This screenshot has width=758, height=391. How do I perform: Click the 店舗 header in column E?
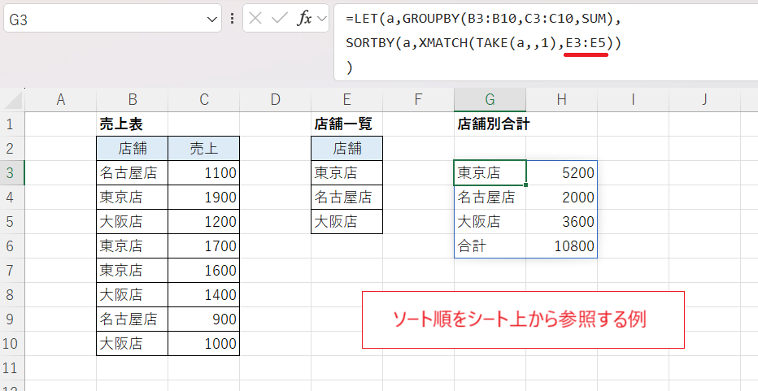click(x=347, y=149)
